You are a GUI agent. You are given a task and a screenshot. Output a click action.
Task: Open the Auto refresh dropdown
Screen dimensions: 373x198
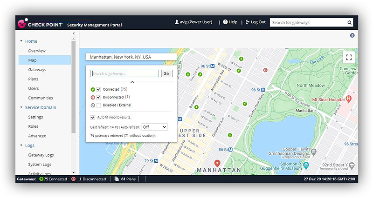[x=154, y=127]
